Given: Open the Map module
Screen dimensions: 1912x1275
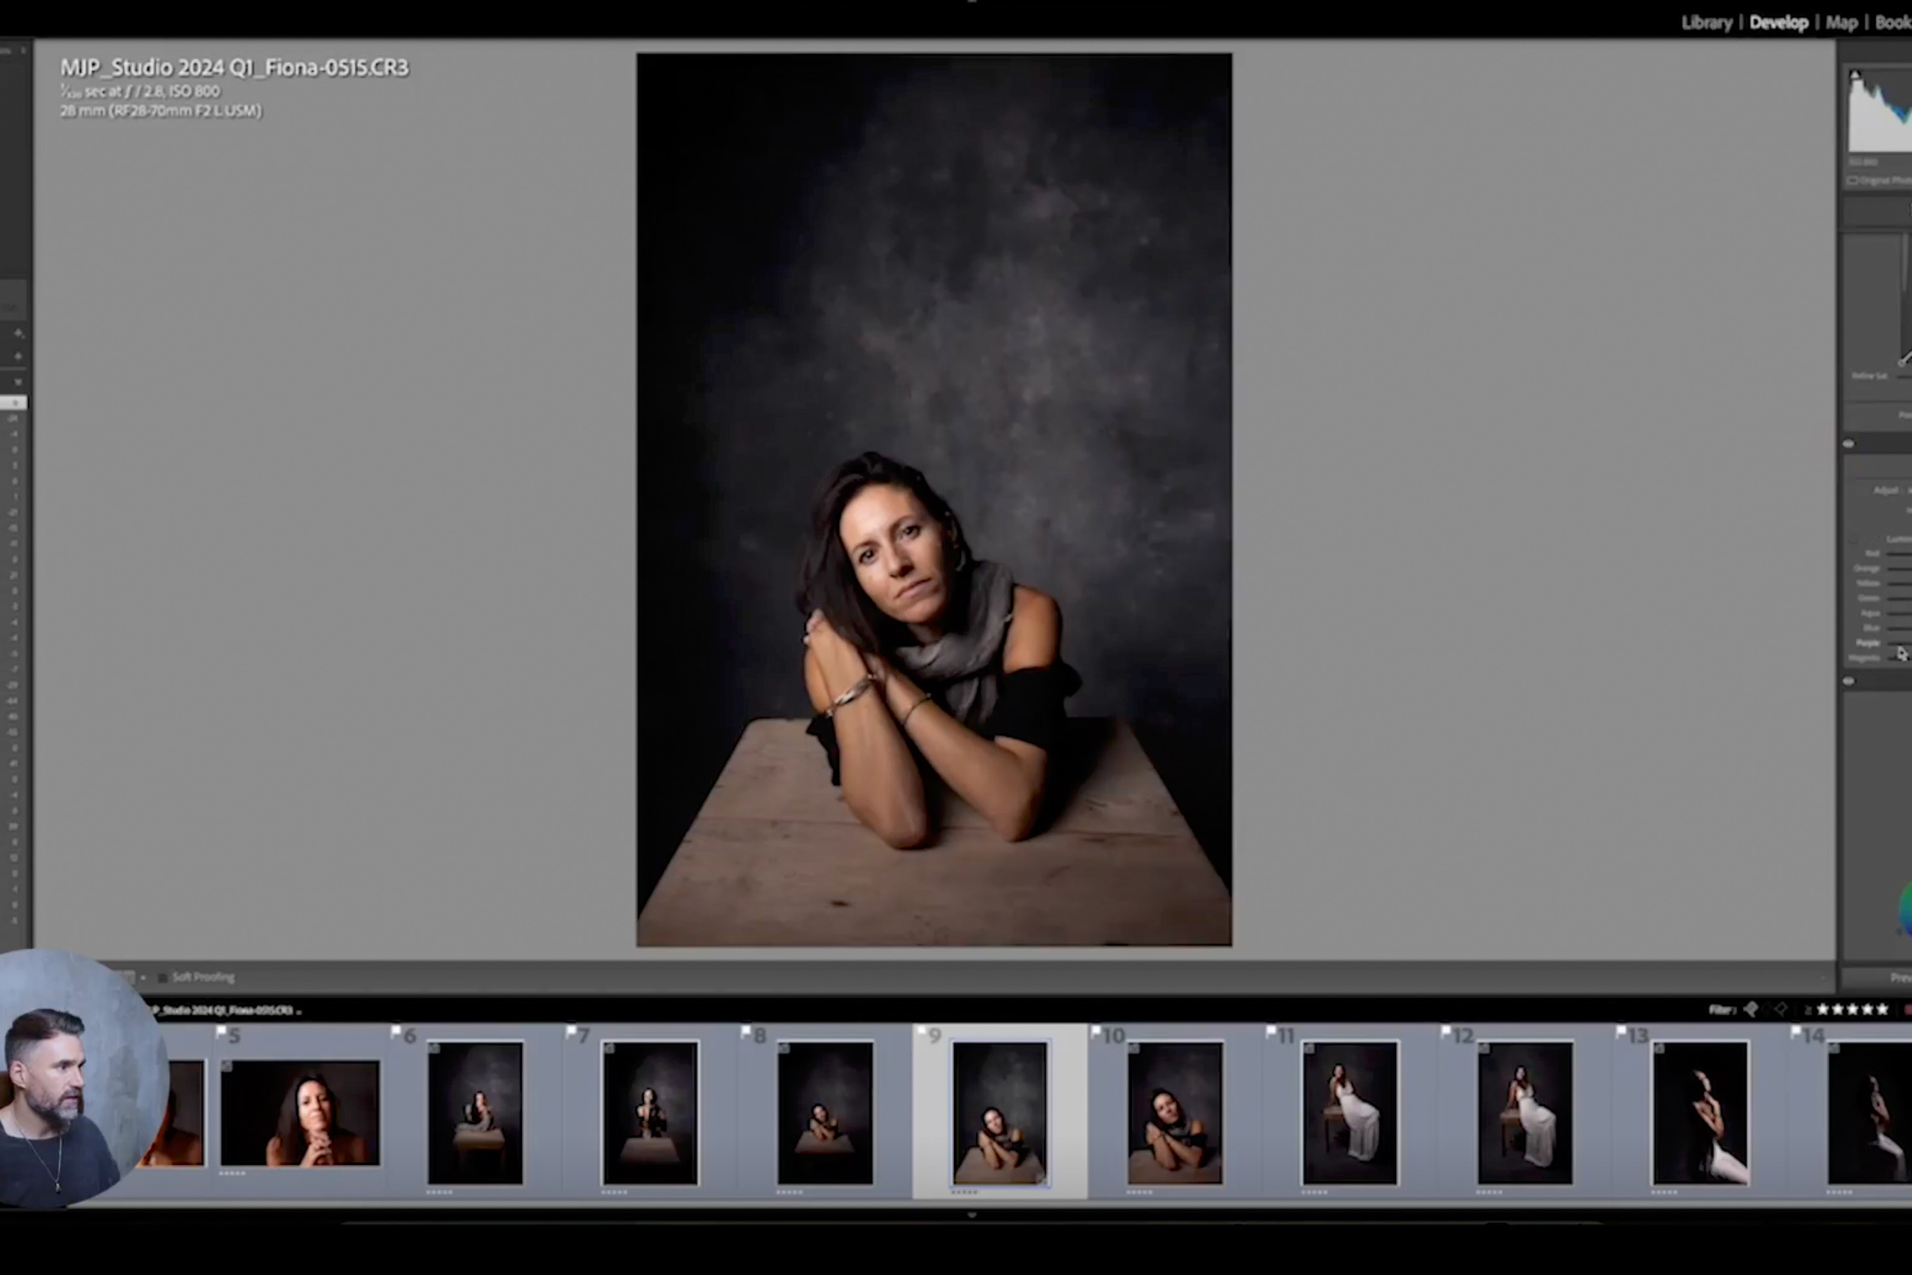Looking at the screenshot, I should pyautogui.click(x=1841, y=23).
